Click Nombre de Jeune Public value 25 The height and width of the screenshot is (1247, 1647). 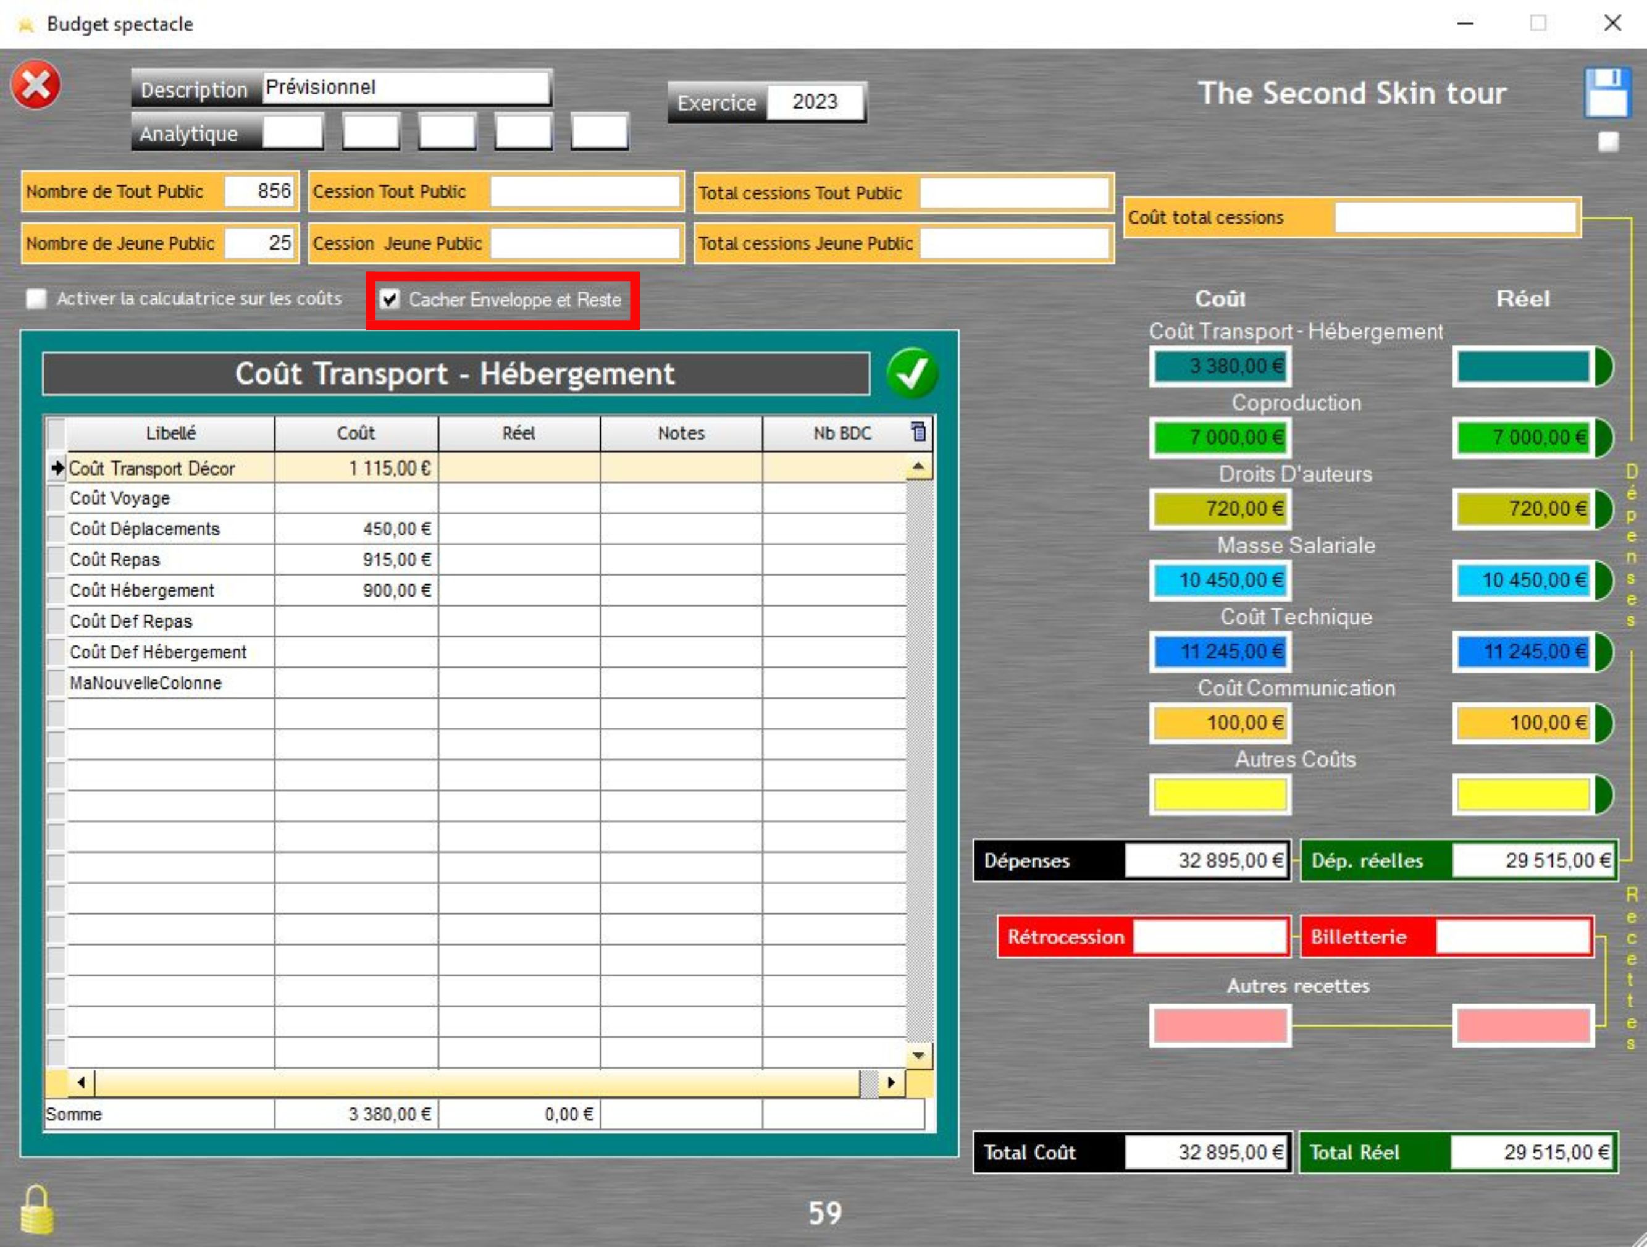point(261,243)
